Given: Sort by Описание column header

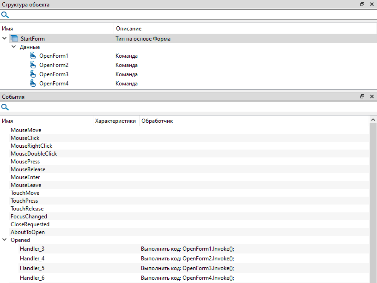Looking at the screenshot, I should tap(128, 29).
